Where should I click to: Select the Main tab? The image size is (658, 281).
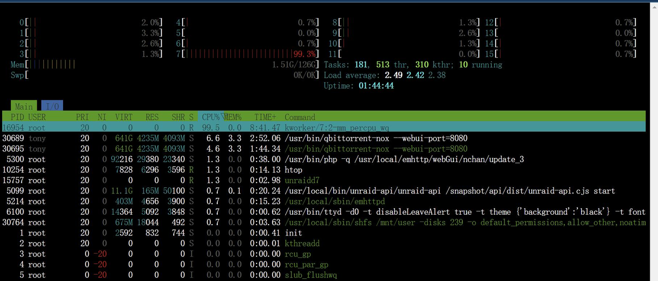(24, 106)
